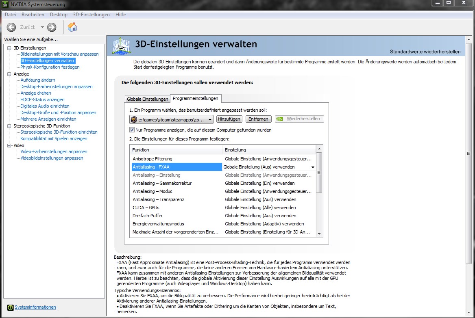Switch to the Globale Einstellungen tab
This screenshot has height=318, width=475.
[148, 99]
